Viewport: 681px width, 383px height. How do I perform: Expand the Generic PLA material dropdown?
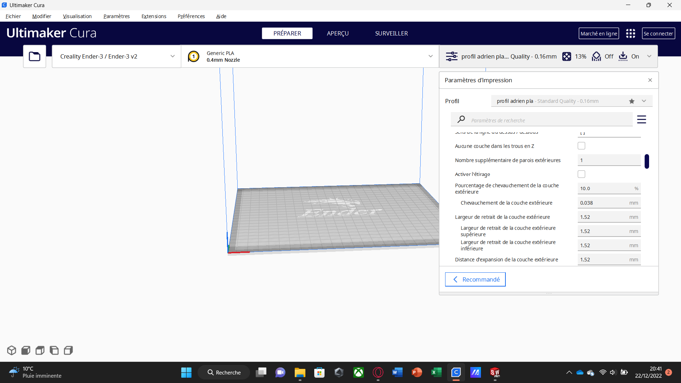click(310, 56)
